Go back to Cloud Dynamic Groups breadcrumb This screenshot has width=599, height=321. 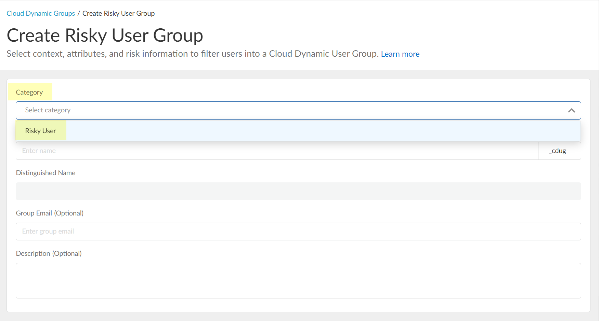click(x=41, y=13)
